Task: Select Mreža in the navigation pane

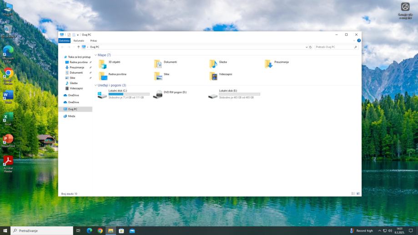Action: [71, 116]
